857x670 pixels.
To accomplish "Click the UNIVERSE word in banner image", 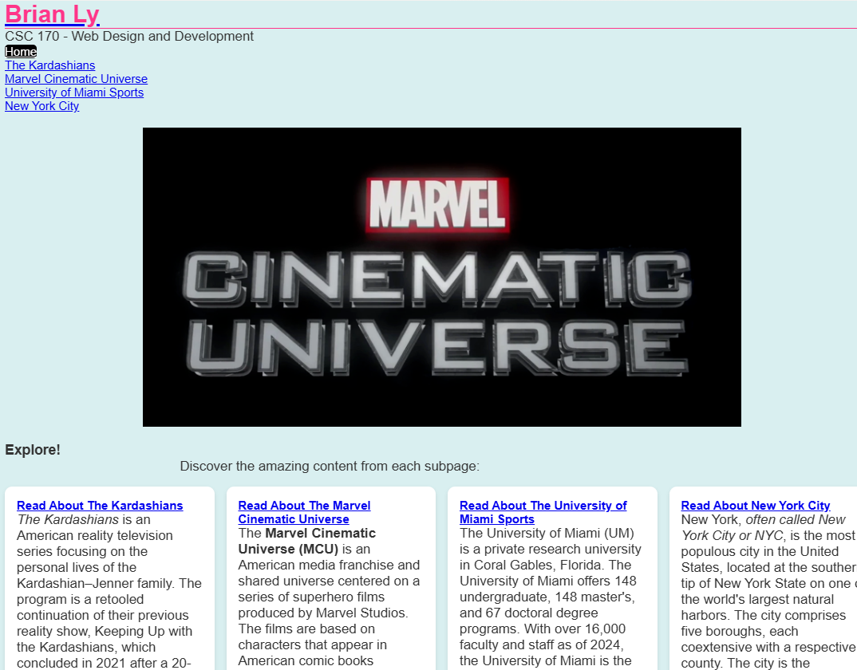I will [x=437, y=348].
